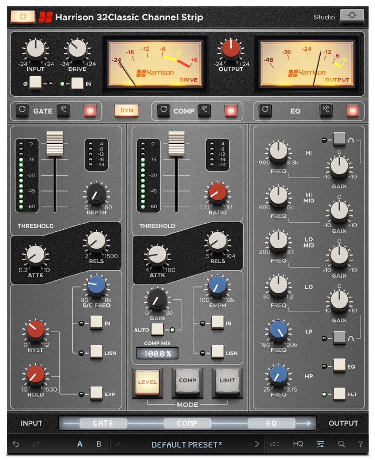Viewport: 375px width, 460px height.
Task: Toggle the gate sidechain IN switch
Action: click(96, 323)
